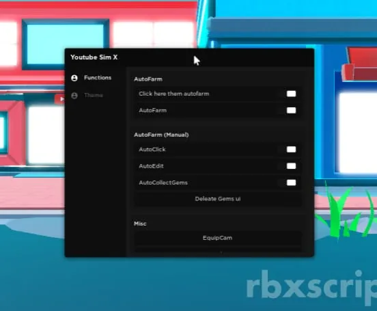
Task: Click the AutoFarm section heading
Action: [148, 79]
